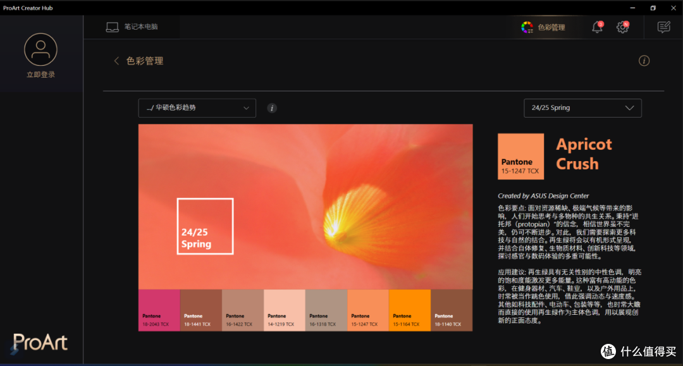Click the laptop device icon
This screenshot has height=366, width=683.
pyautogui.click(x=113, y=27)
